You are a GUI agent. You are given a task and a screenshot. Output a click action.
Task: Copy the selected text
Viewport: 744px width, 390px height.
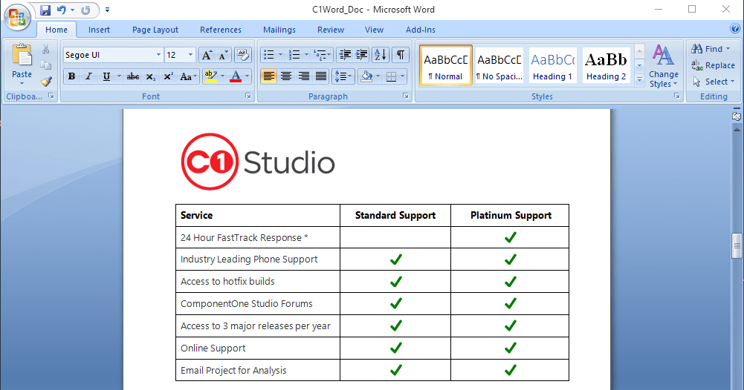45,65
